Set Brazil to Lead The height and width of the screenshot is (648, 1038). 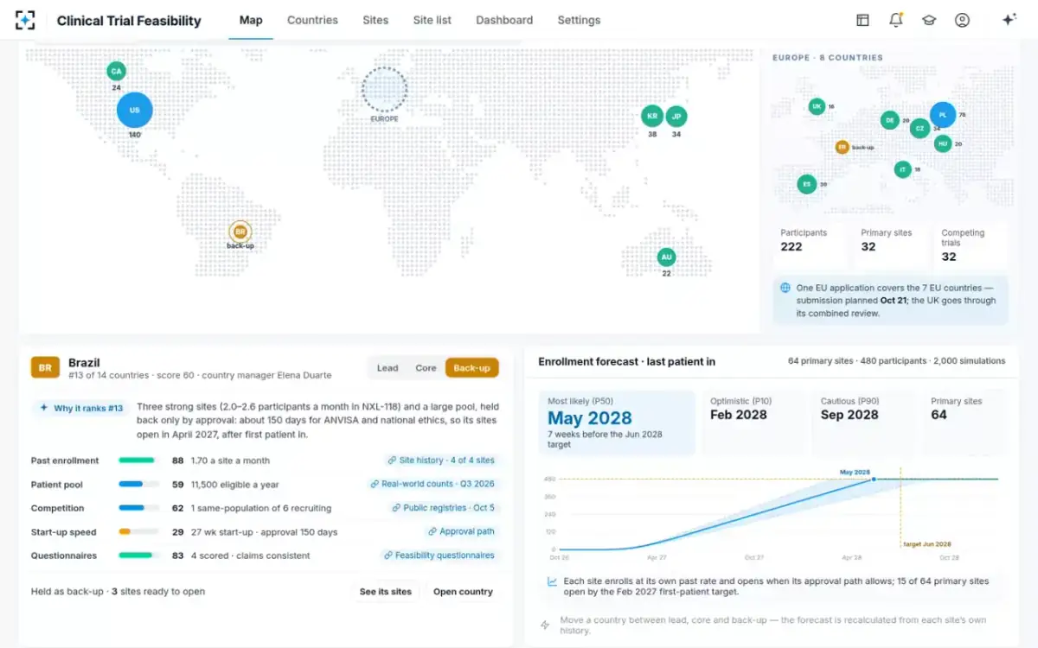tap(388, 368)
